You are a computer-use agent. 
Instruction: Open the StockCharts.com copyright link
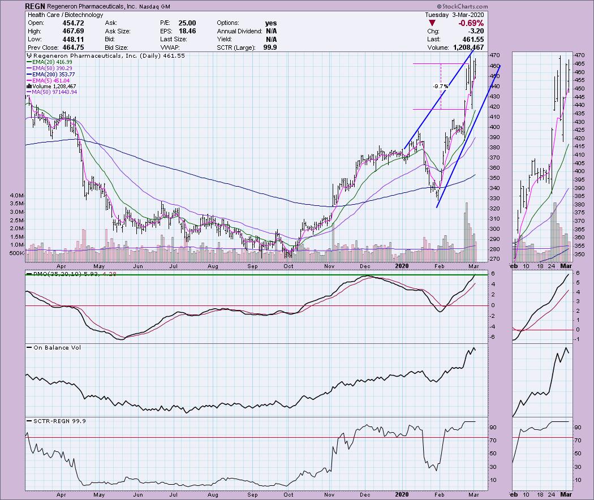(x=462, y=6)
